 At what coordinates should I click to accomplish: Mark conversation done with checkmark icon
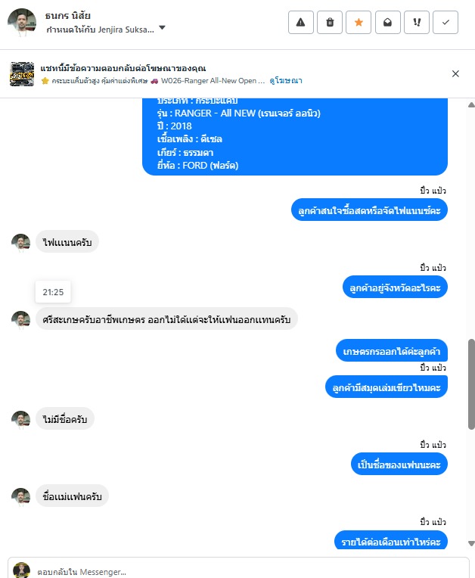tap(446, 23)
